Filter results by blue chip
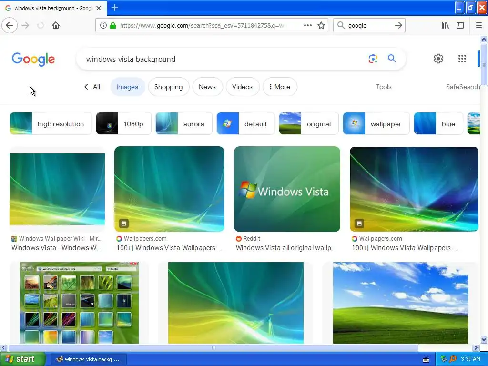Viewport: 488px width, 366px height. [438, 123]
